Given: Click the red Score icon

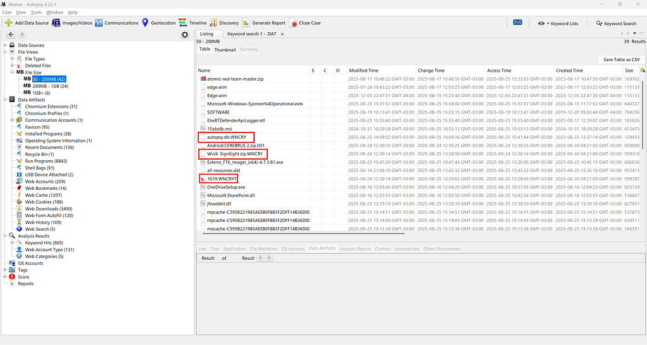Looking at the screenshot, I should click(12, 277).
